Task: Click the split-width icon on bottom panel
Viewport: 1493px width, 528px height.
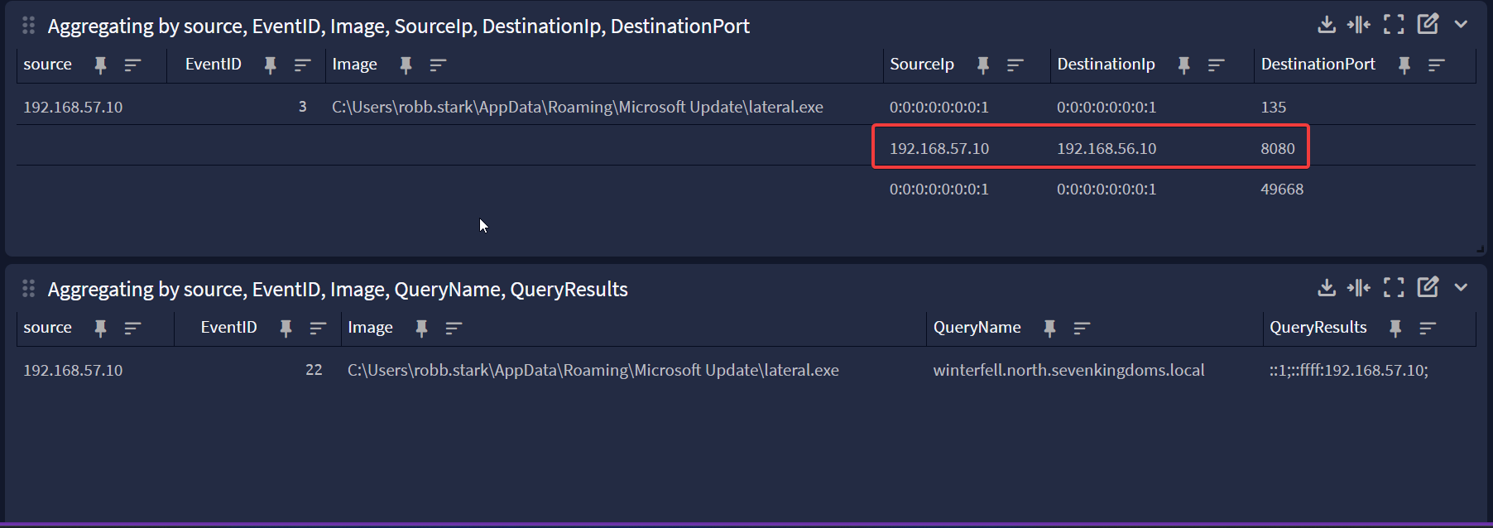Action: point(1358,288)
